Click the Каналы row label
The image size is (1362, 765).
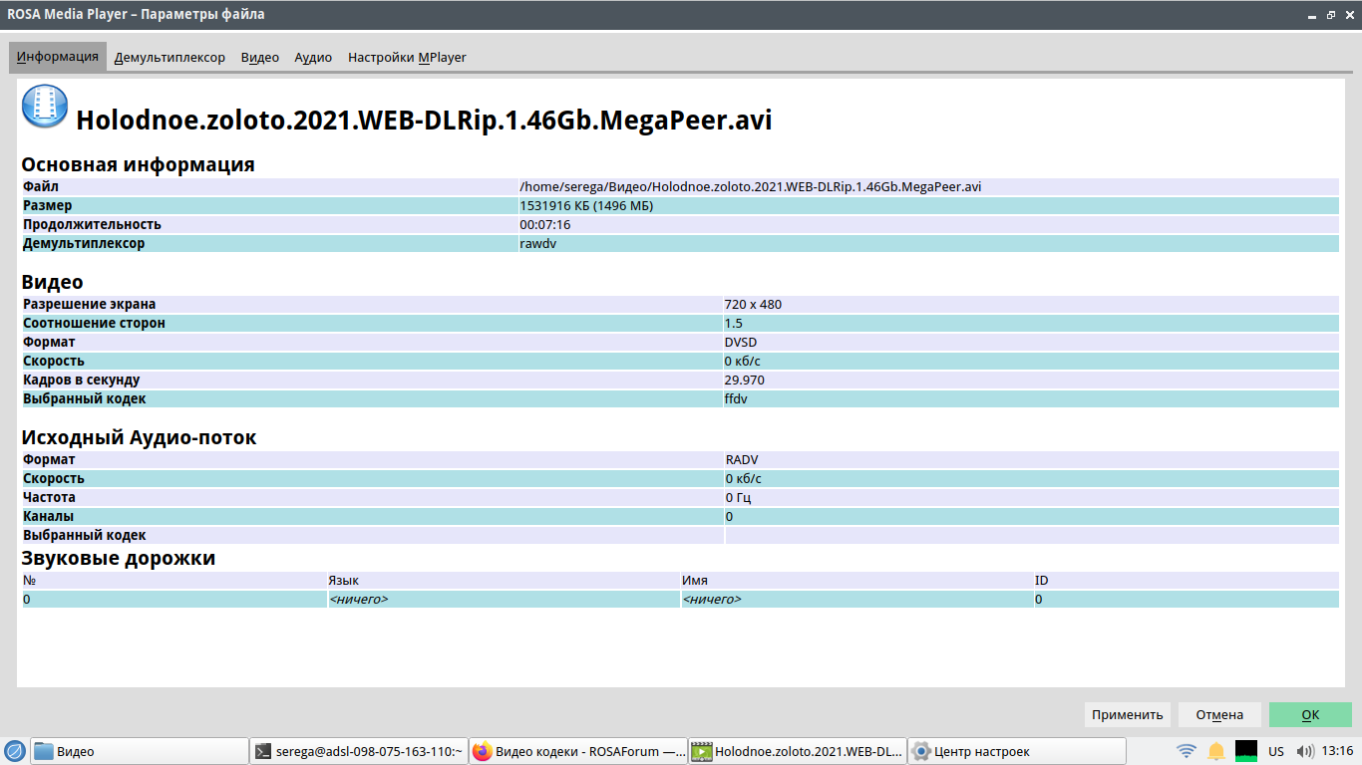tap(49, 516)
